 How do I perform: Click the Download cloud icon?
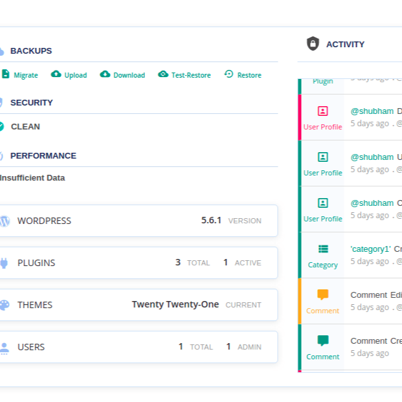[105, 74]
